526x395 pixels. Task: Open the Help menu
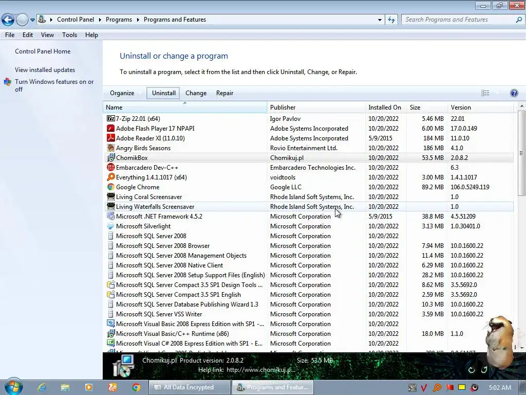pos(91,35)
